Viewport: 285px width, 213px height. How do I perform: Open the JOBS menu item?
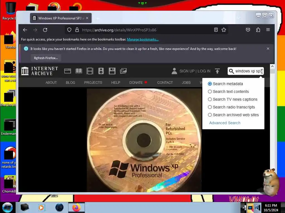186,82
